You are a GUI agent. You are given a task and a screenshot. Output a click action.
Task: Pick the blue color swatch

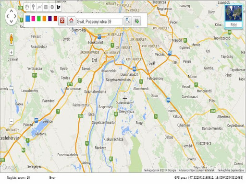click(28, 19)
